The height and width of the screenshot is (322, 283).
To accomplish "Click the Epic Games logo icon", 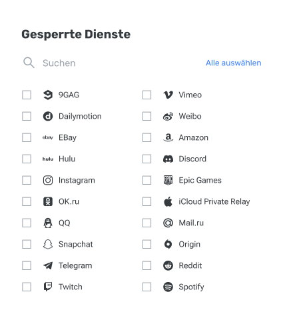I will (168, 180).
